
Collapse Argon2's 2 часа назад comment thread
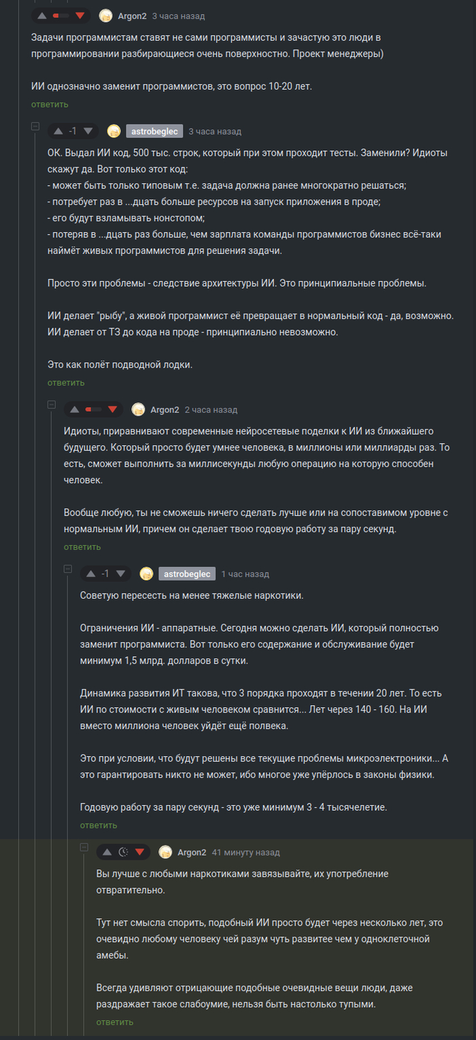(51, 405)
